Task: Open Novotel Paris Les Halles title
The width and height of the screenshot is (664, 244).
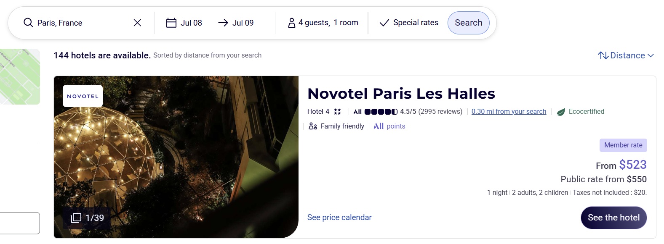Action: 401,93
